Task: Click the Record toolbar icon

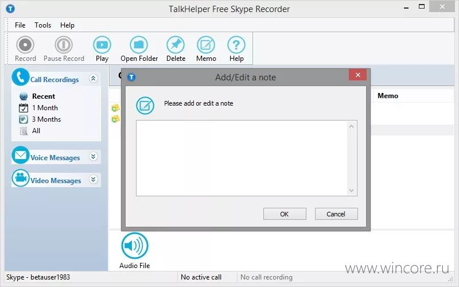Action: click(x=25, y=45)
